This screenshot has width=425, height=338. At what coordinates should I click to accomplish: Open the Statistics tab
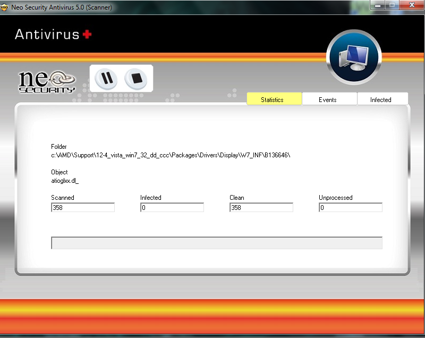pos(274,99)
